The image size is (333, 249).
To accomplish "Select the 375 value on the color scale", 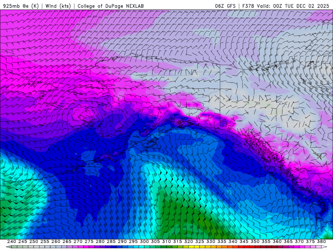I will click(x=310, y=242).
